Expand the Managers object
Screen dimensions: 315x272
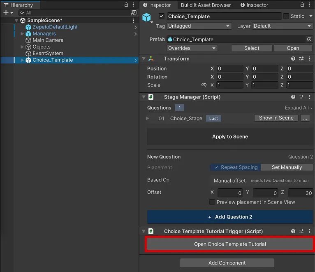[x=22, y=34]
